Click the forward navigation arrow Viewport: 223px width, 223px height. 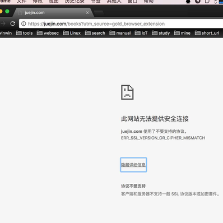[3, 24]
